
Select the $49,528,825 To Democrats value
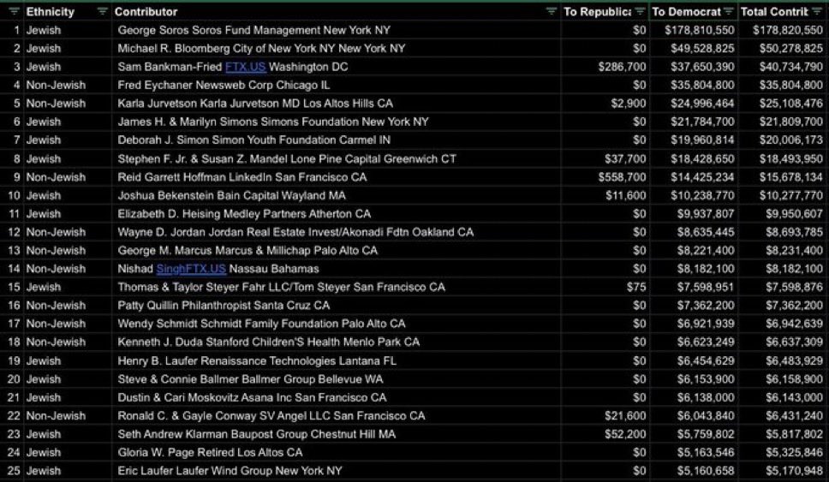(702, 49)
